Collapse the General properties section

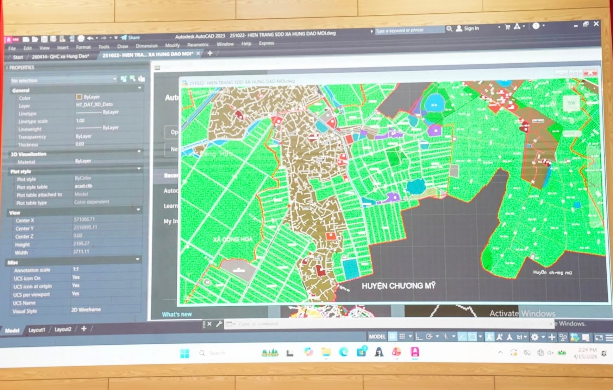(x=140, y=88)
